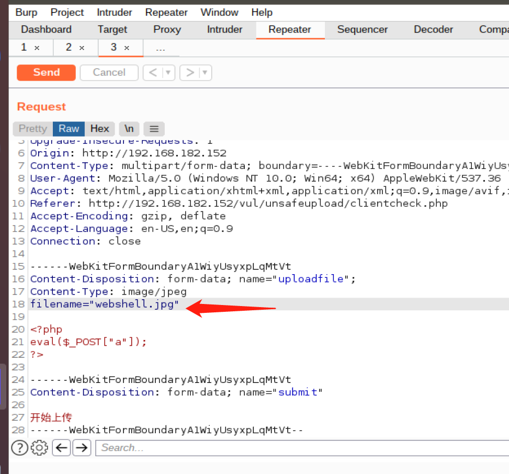
Task: Click the name="submit" Content-Disposition line
Action: pyautogui.click(x=177, y=392)
